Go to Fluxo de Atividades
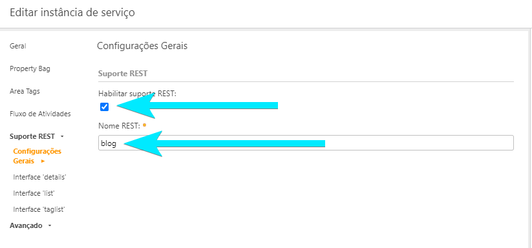 (x=40, y=114)
